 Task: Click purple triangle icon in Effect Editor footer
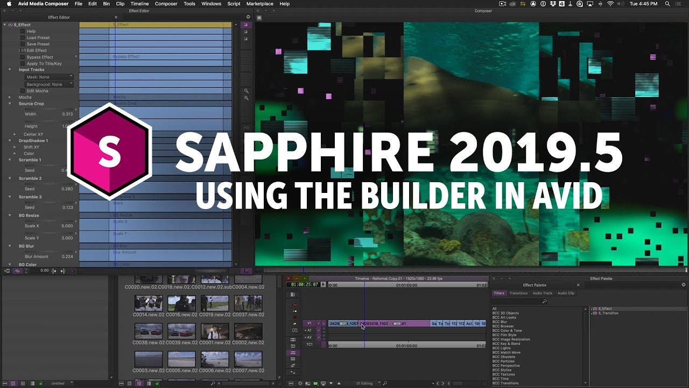point(73,271)
